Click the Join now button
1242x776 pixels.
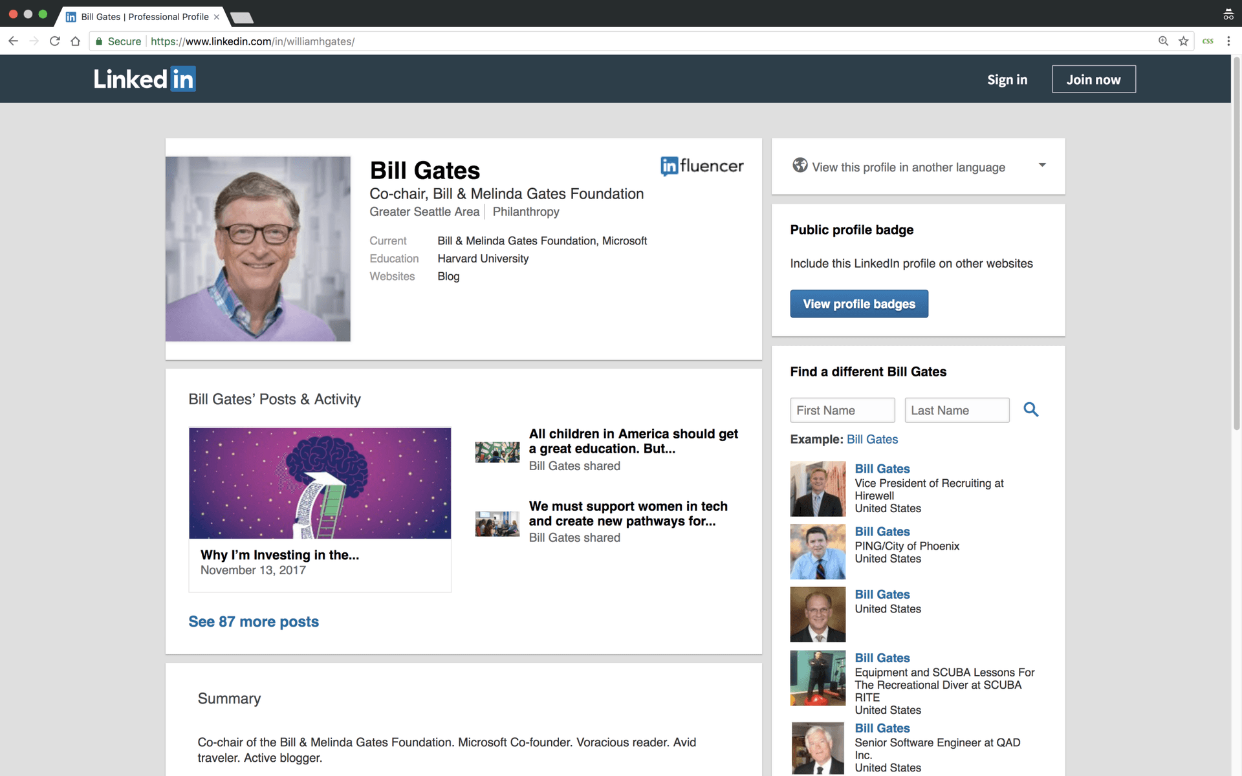click(x=1093, y=79)
